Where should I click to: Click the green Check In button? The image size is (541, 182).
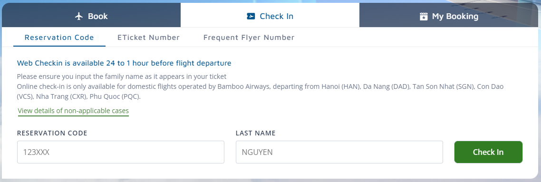point(488,152)
